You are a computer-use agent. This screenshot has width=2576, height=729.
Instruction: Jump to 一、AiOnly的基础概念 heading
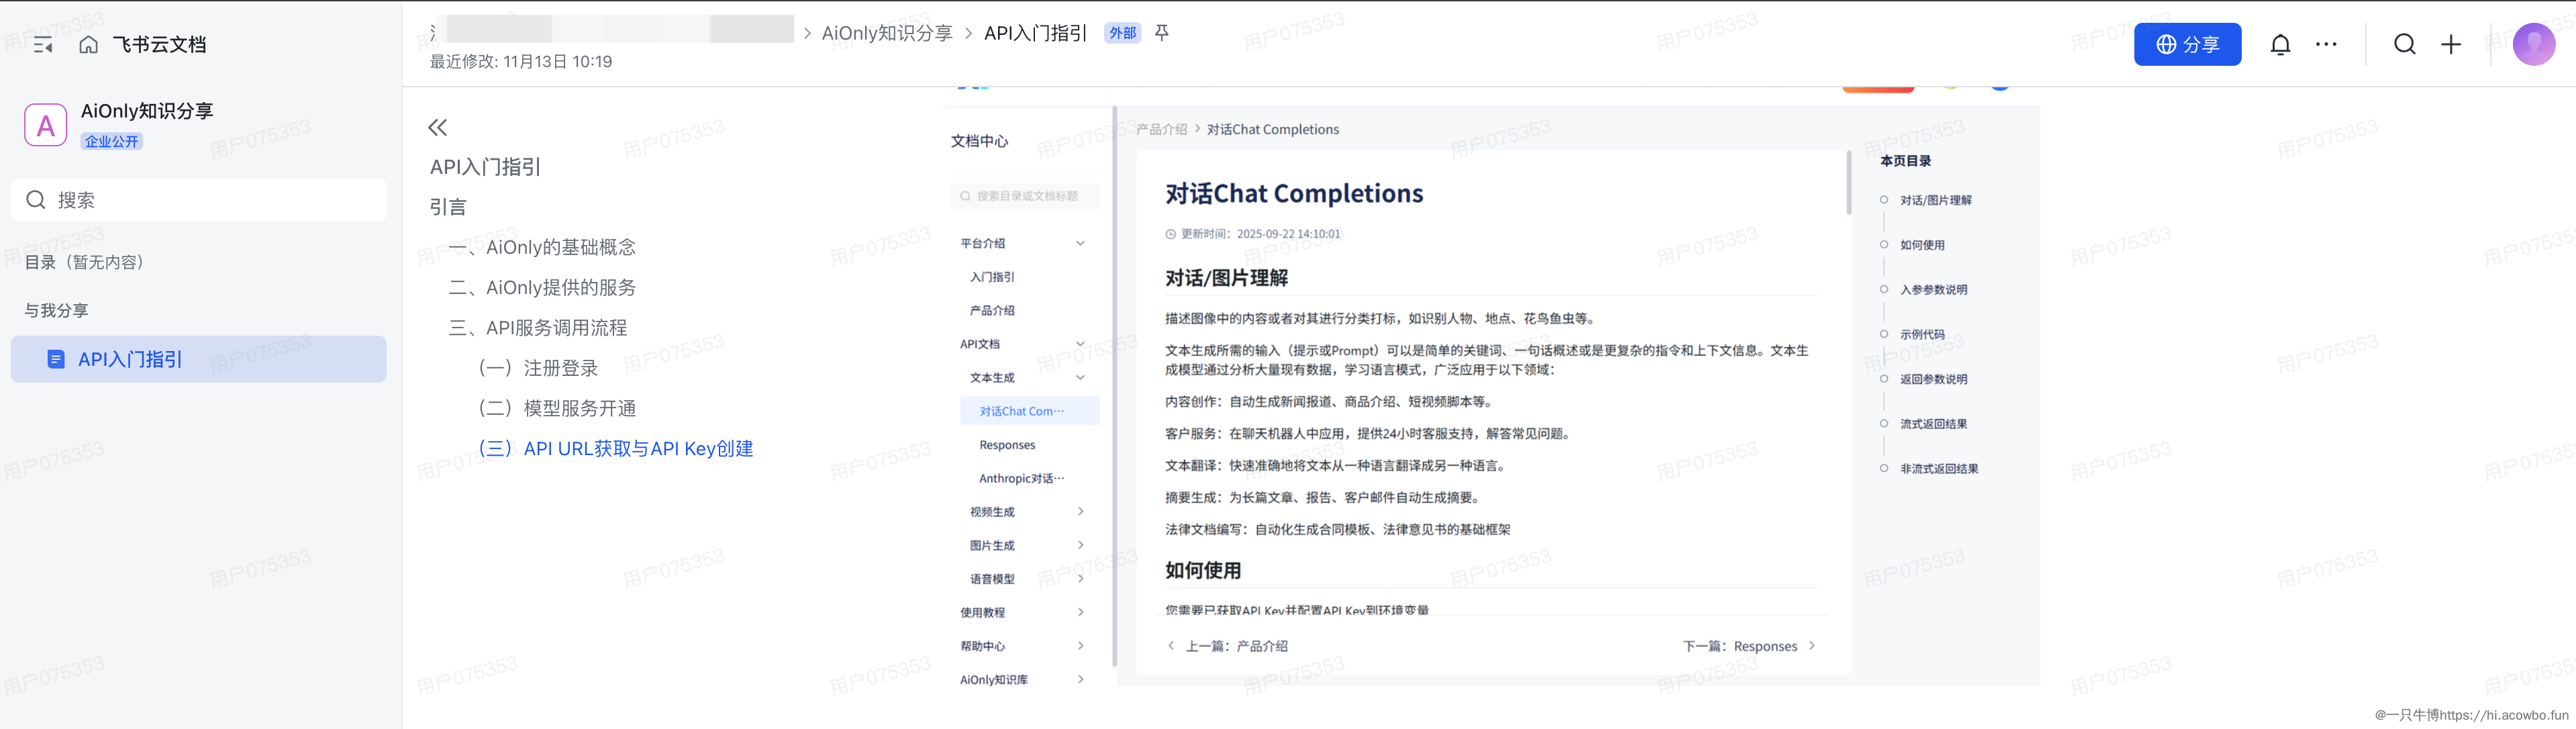[x=543, y=247]
